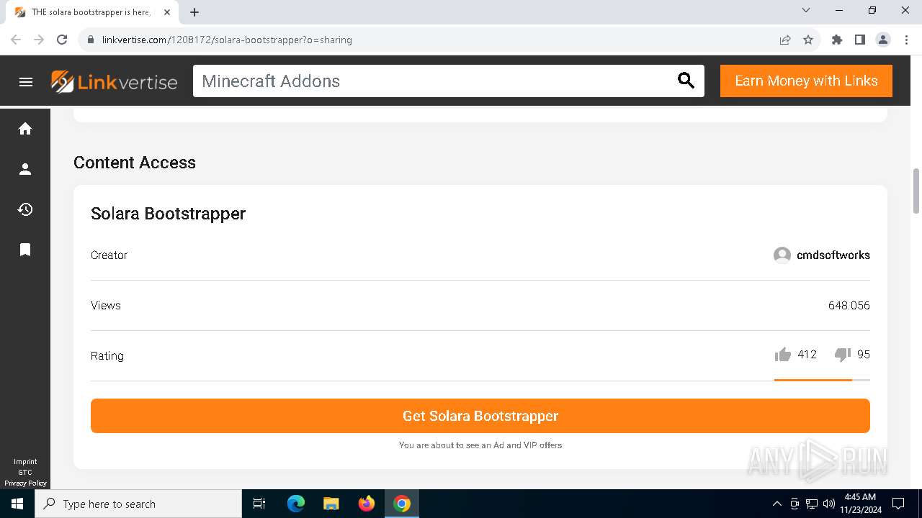Open the notification center

point(898,504)
